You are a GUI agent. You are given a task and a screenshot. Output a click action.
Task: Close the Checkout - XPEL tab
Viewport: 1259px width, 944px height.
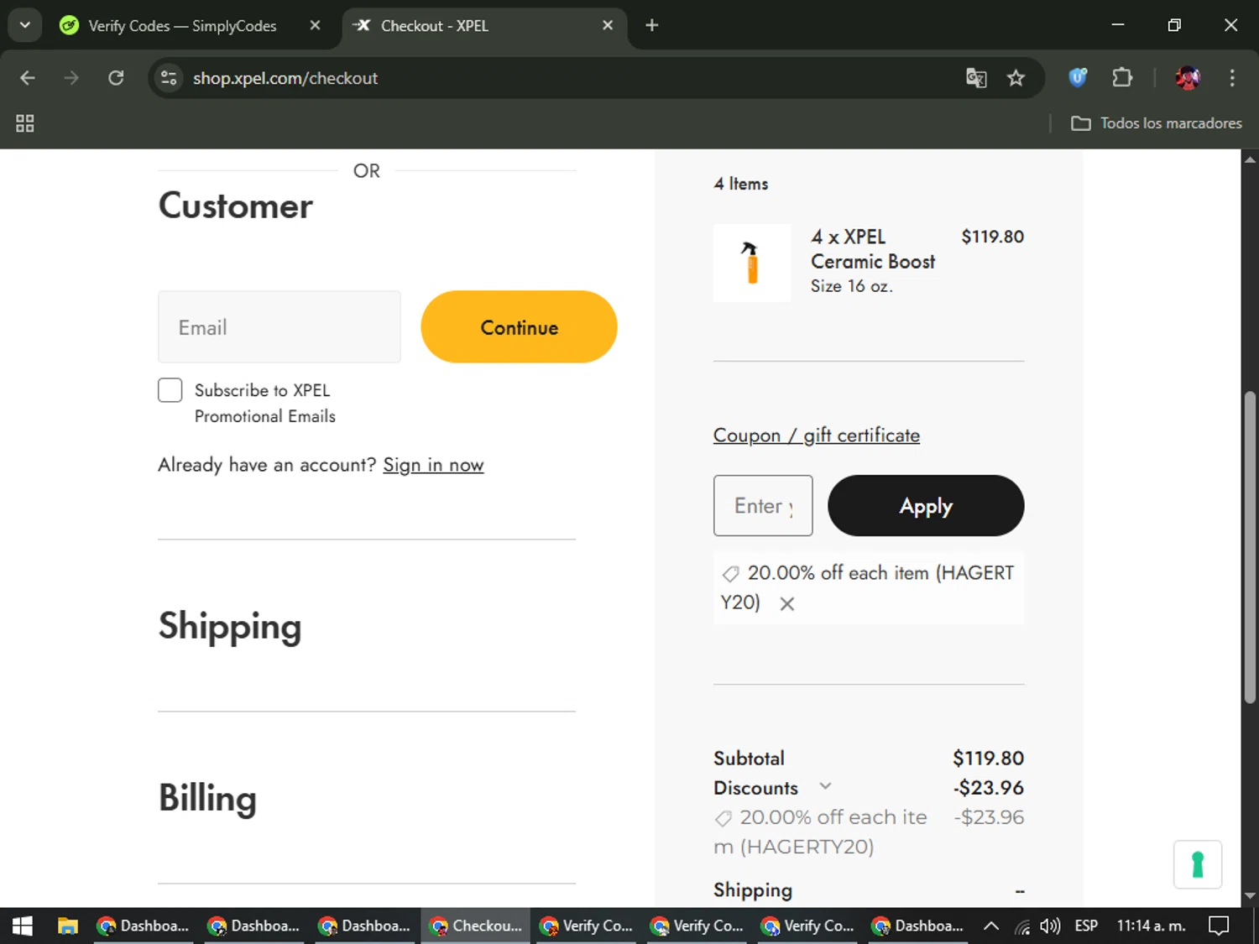pyautogui.click(x=608, y=25)
